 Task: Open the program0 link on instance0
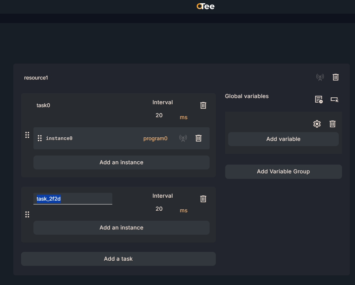click(155, 138)
